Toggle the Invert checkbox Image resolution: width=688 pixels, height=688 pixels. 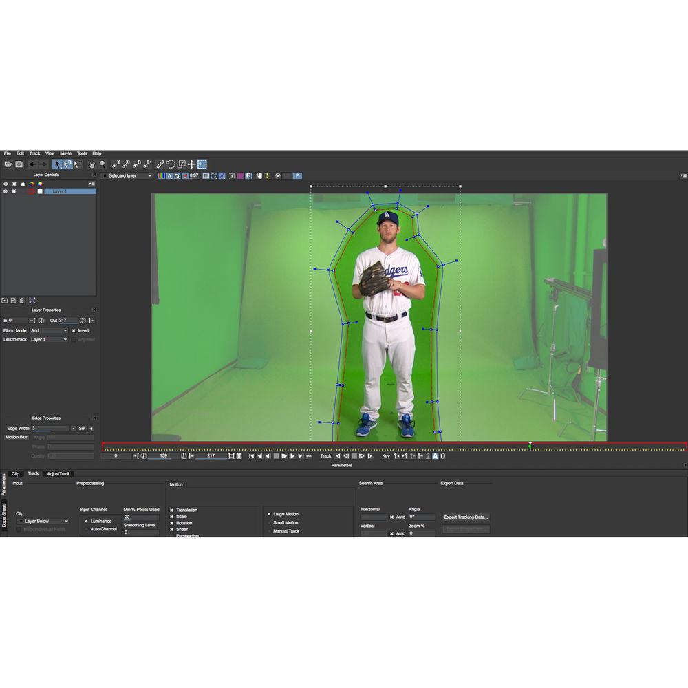click(74, 330)
